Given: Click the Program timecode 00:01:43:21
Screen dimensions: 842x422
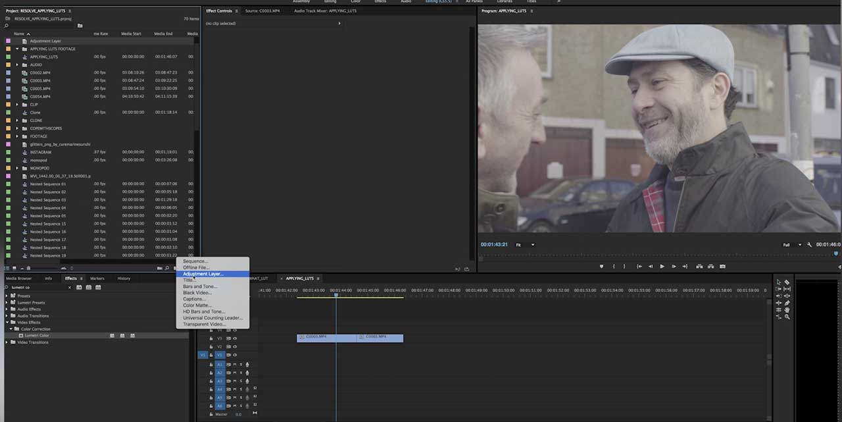Looking at the screenshot, I should click(x=494, y=244).
